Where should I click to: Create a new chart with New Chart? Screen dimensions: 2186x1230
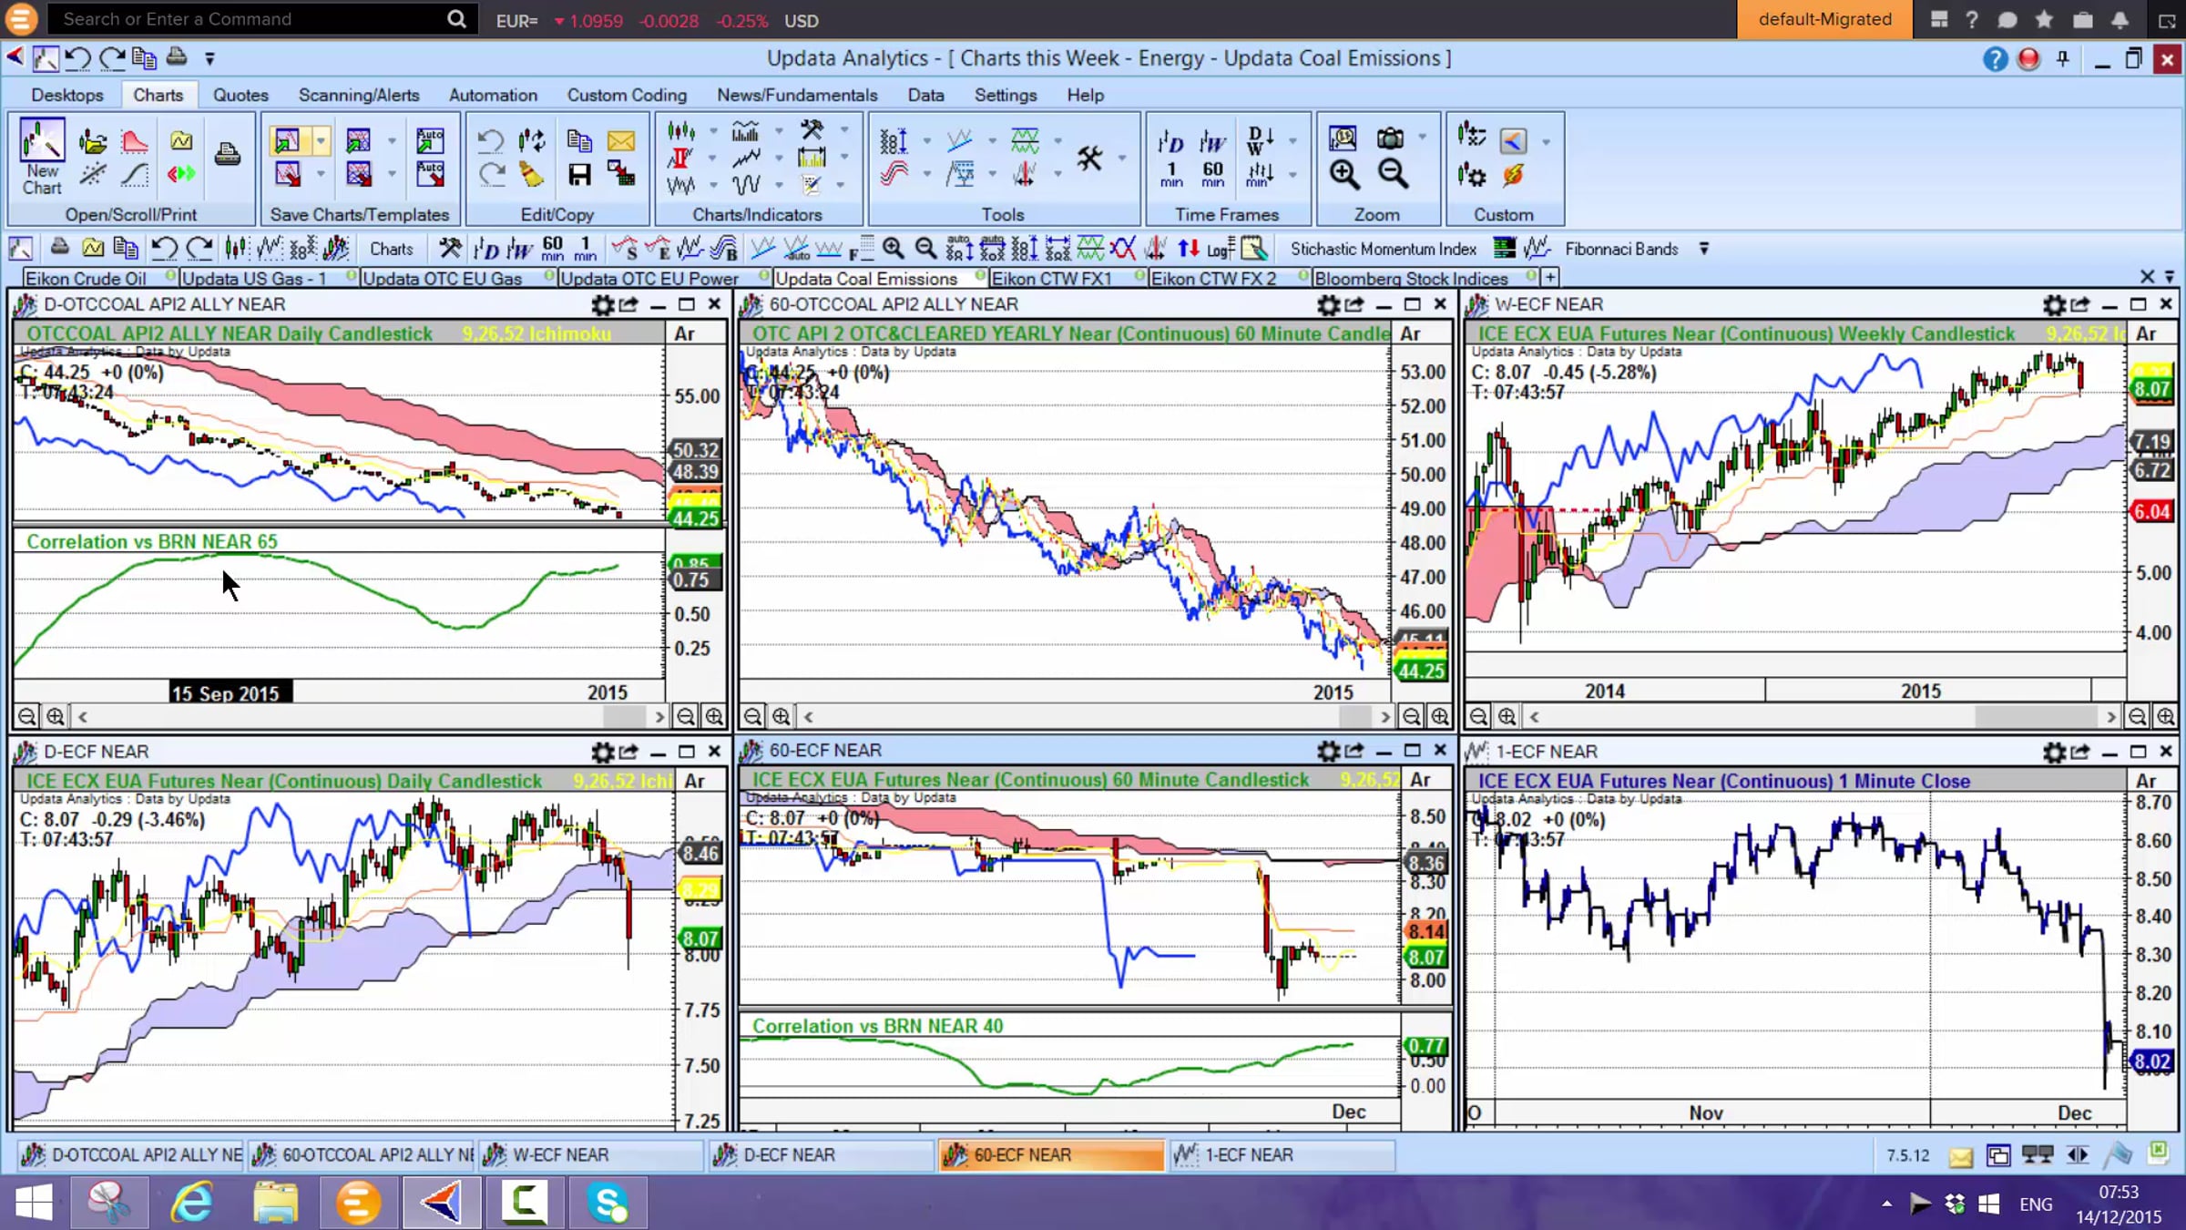(x=42, y=158)
